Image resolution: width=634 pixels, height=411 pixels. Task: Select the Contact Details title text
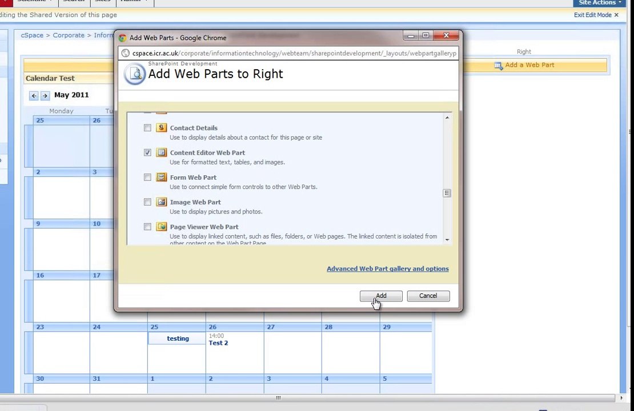194,128
